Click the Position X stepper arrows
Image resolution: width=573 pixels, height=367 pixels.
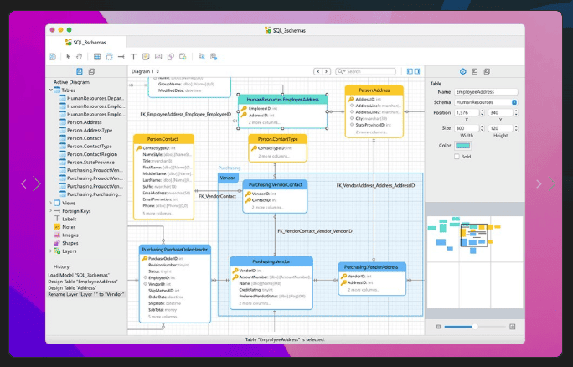[482, 112]
